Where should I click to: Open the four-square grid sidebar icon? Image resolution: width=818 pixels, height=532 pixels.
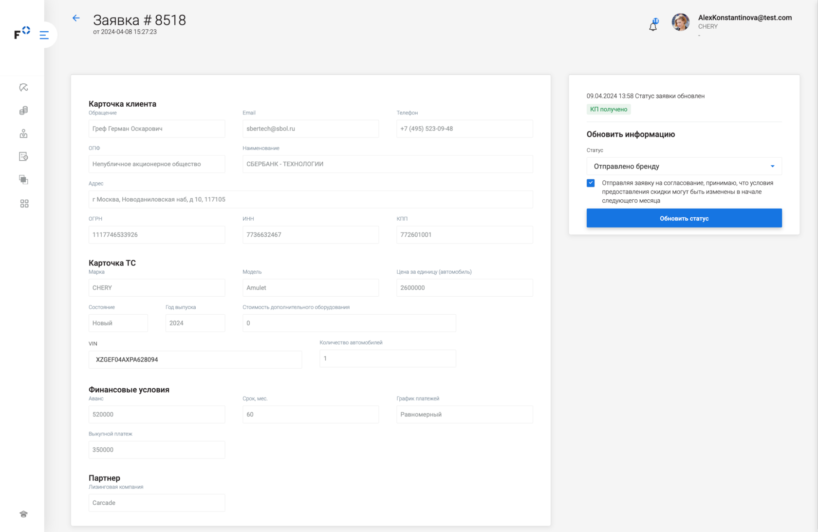click(24, 204)
